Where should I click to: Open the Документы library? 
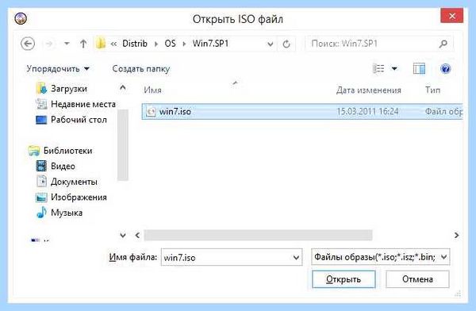(x=67, y=182)
